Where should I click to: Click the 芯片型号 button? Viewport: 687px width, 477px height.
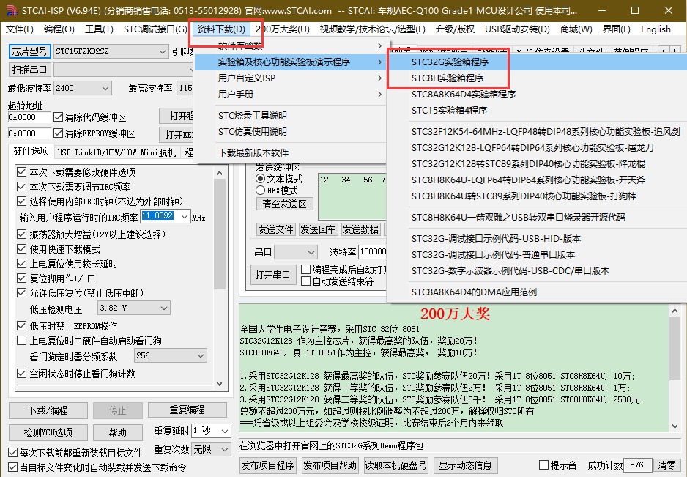click(30, 52)
